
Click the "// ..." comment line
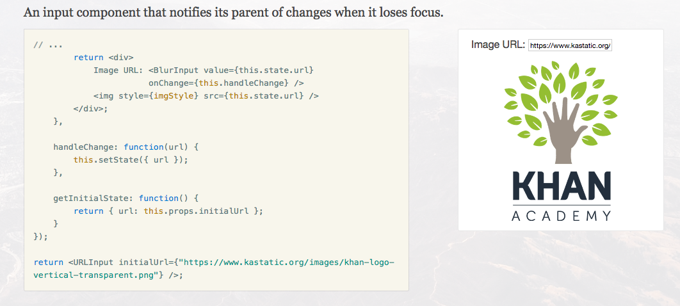(x=47, y=45)
